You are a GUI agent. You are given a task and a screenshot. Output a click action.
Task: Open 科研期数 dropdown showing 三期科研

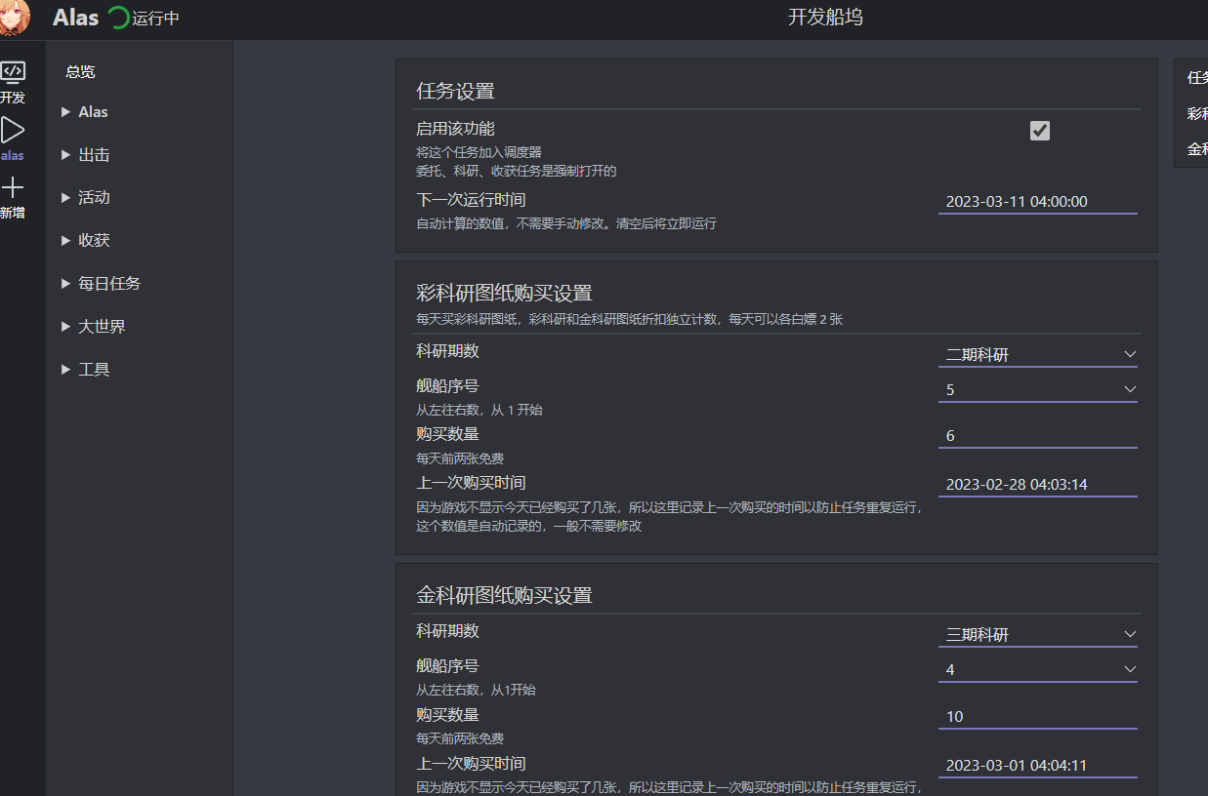(x=1038, y=635)
